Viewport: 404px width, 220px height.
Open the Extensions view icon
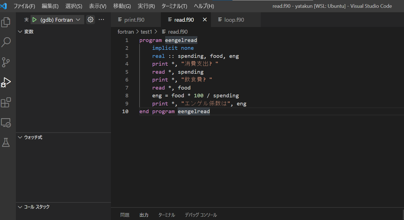click(x=6, y=102)
